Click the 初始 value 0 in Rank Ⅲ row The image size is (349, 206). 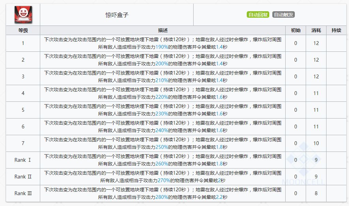[295, 193]
